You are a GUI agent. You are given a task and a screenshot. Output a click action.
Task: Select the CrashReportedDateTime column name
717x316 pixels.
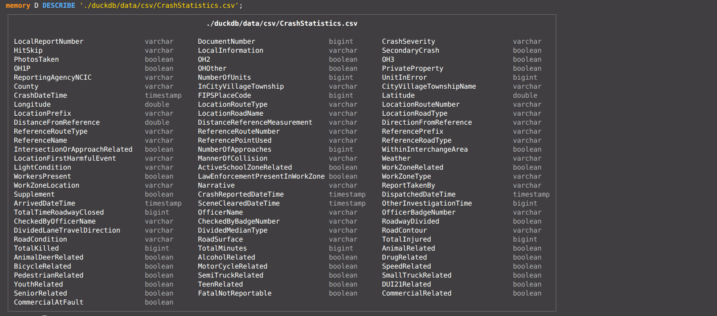pyautogui.click(x=241, y=195)
